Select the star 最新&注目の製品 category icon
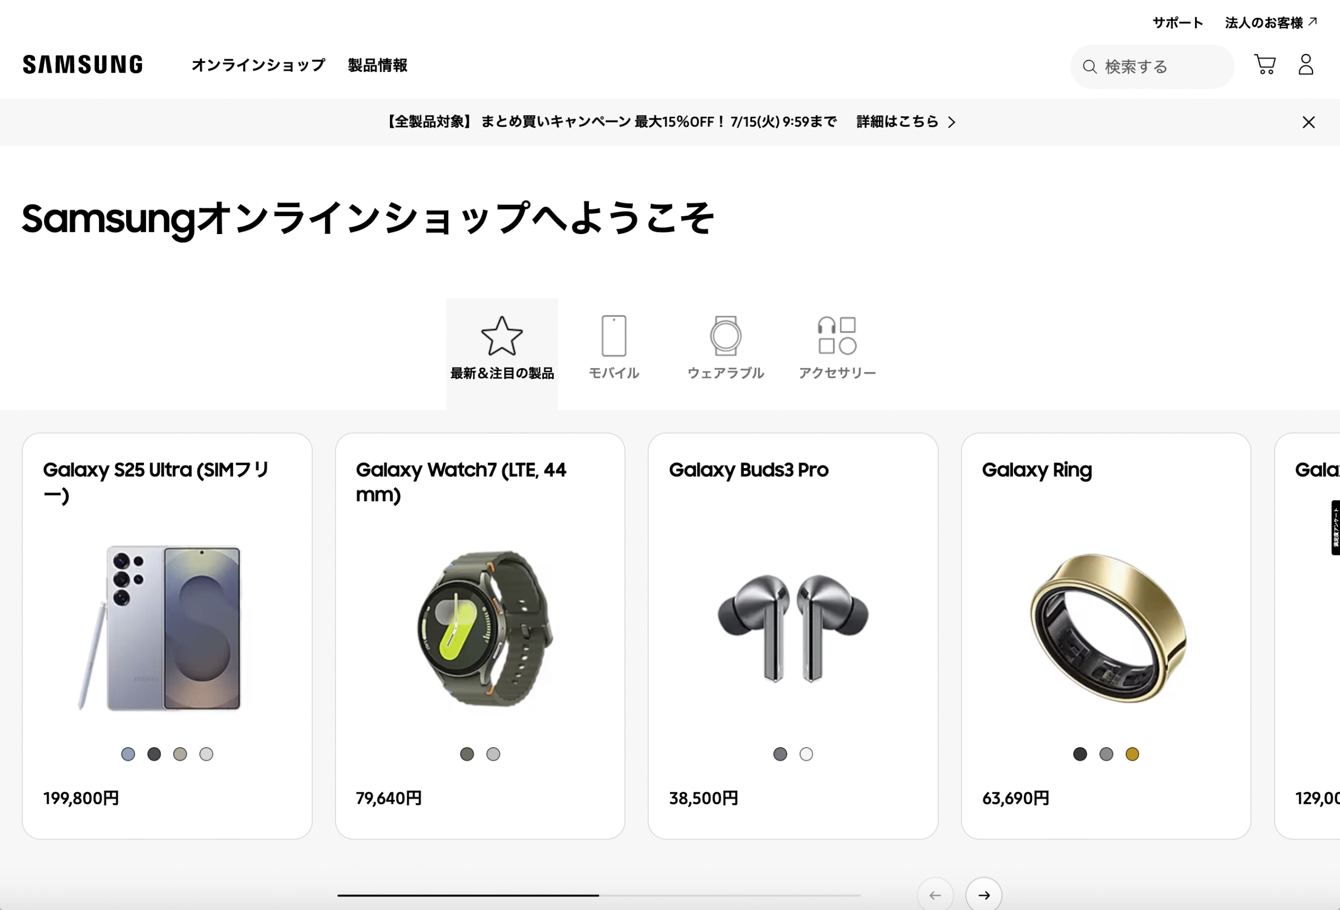Image resolution: width=1340 pixels, height=910 pixels. (501, 336)
